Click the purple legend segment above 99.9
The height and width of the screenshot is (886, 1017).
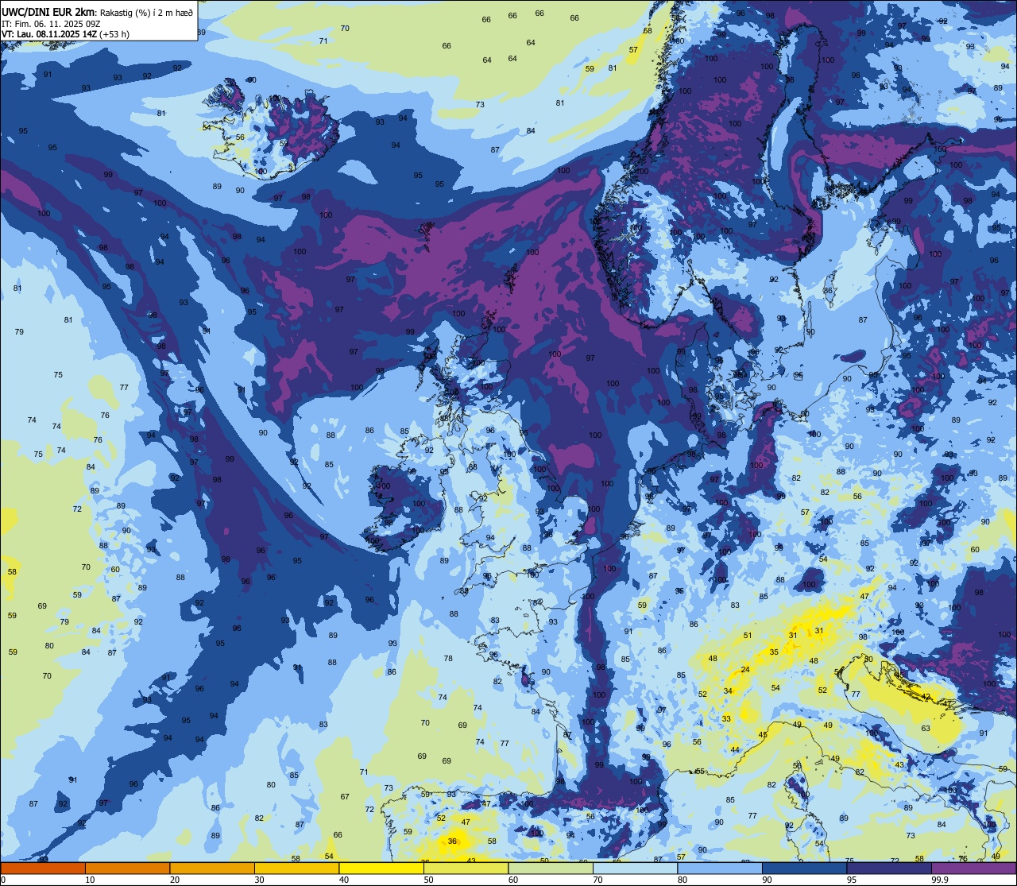click(974, 868)
